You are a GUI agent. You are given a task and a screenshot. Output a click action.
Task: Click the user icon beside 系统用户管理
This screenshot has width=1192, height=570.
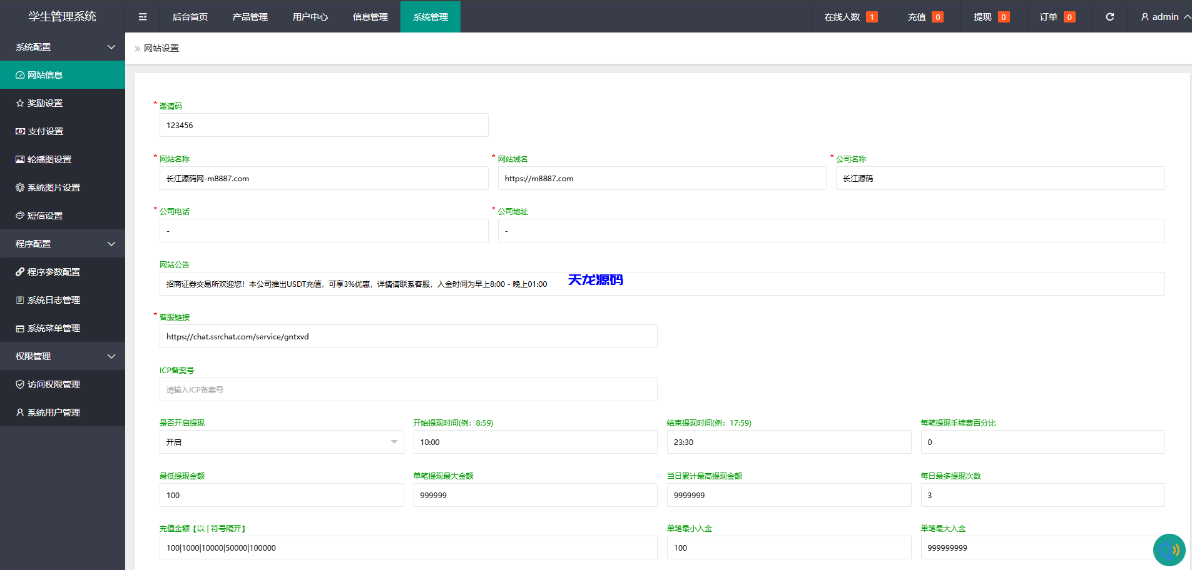[20, 412]
